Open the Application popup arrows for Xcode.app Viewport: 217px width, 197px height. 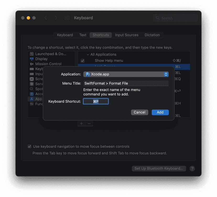[166, 74]
